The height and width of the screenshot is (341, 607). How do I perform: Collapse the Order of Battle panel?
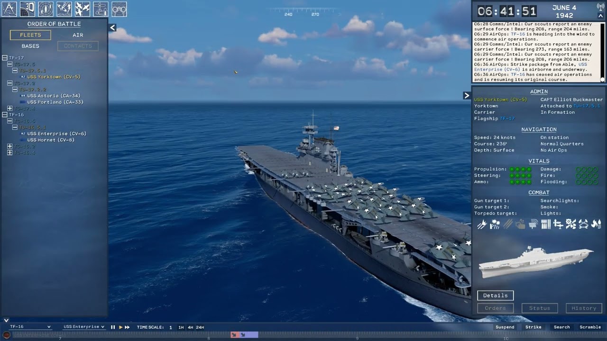click(112, 27)
